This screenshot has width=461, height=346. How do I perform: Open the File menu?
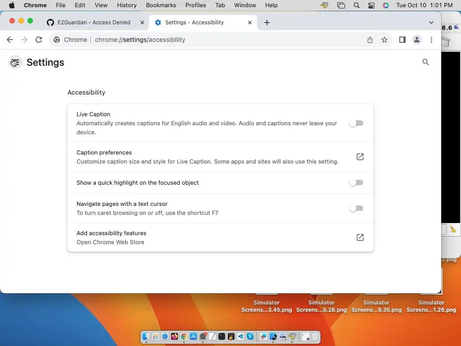61,5
